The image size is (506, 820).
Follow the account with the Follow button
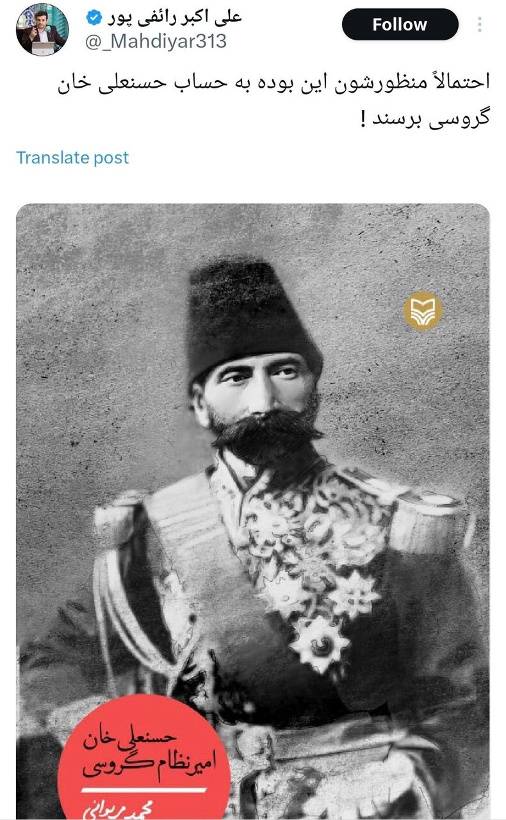pos(400,25)
